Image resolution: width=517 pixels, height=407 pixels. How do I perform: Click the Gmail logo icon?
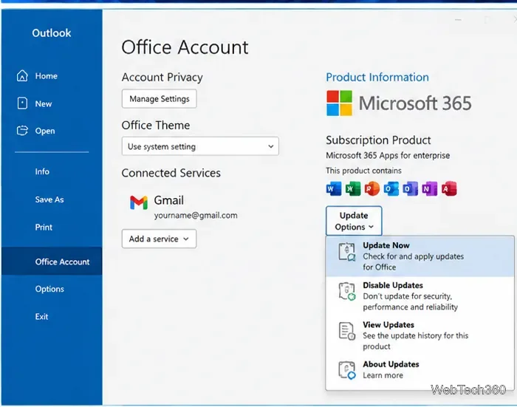point(139,202)
